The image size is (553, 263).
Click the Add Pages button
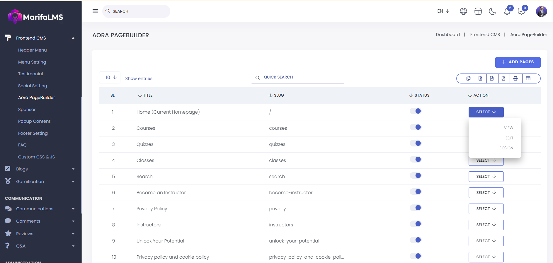click(518, 62)
